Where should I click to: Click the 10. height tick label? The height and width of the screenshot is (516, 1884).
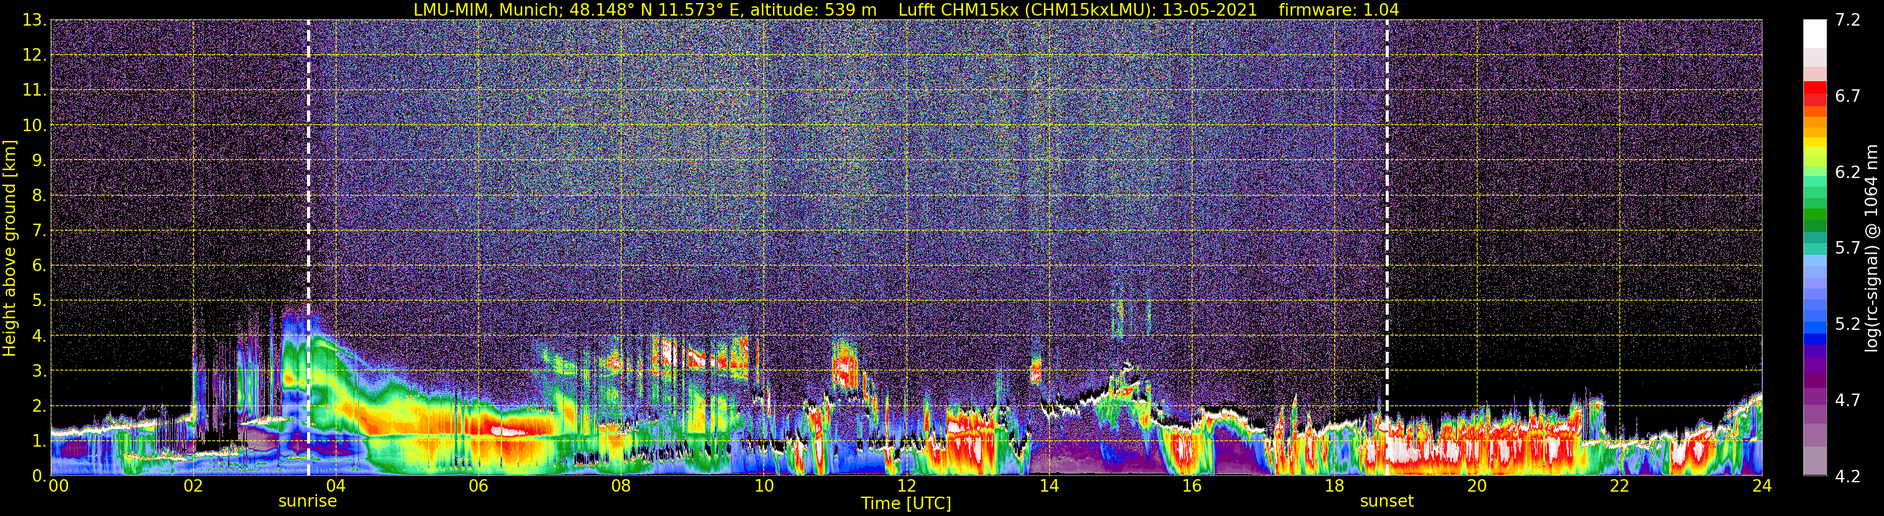pos(34,126)
